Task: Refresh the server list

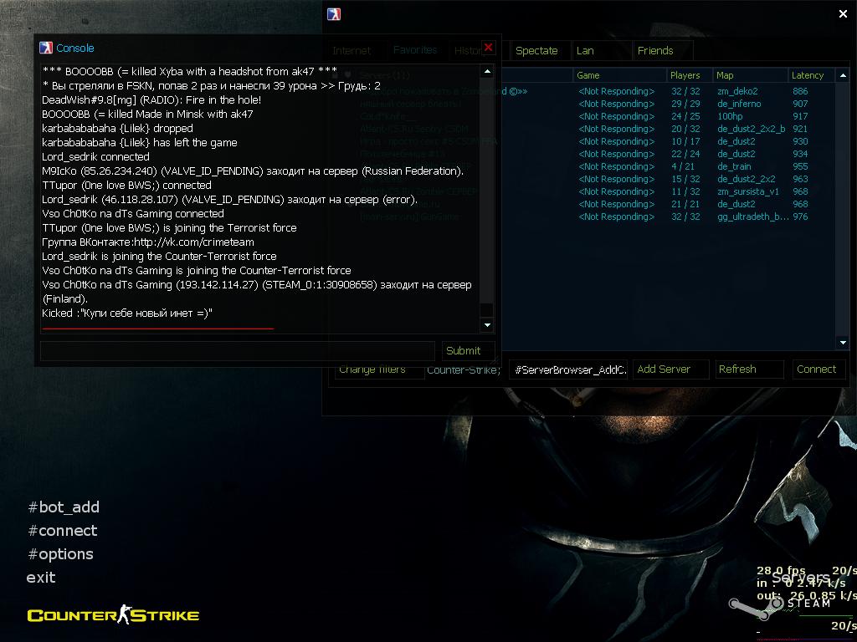Action: pyautogui.click(x=749, y=369)
